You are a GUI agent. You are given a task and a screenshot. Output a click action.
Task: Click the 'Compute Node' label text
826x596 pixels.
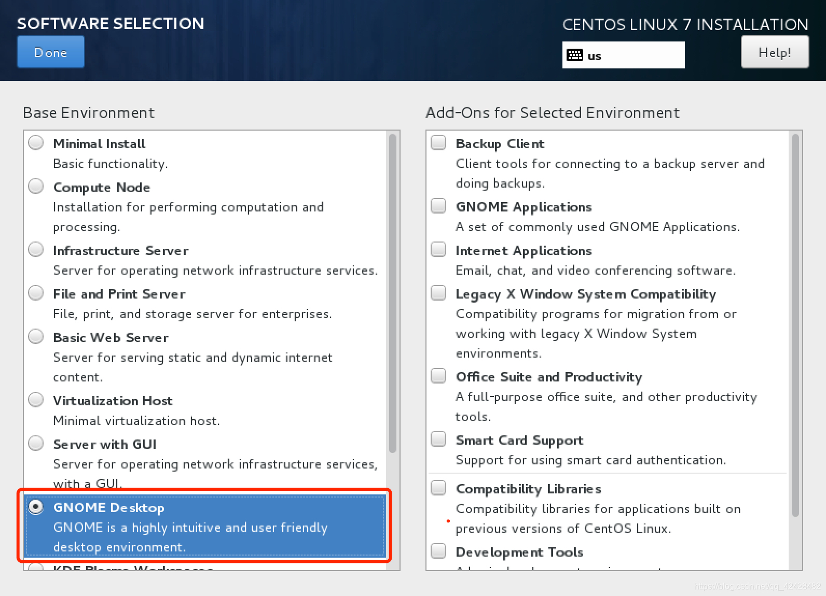pyautogui.click(x=102, y=187)
